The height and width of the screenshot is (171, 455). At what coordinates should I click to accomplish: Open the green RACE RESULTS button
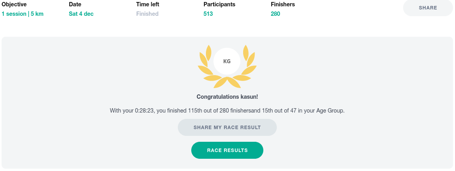227,150
